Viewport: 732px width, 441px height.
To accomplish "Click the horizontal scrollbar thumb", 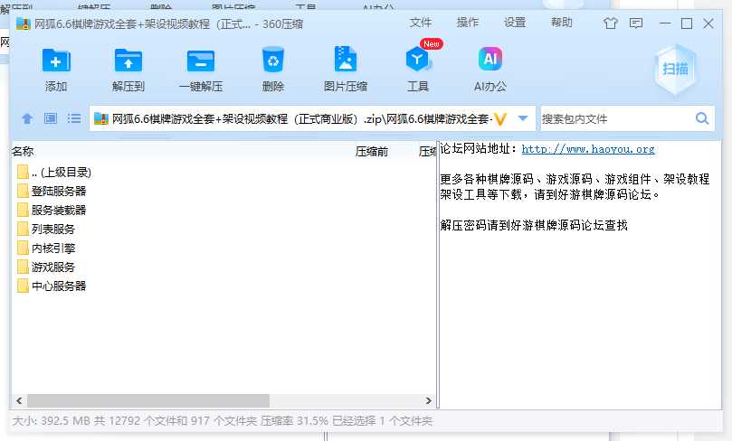I will (148, 400).
